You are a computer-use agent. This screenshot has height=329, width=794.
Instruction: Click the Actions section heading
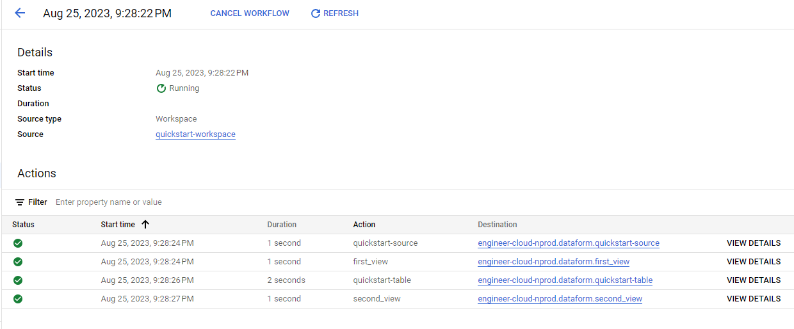(36, 173)
